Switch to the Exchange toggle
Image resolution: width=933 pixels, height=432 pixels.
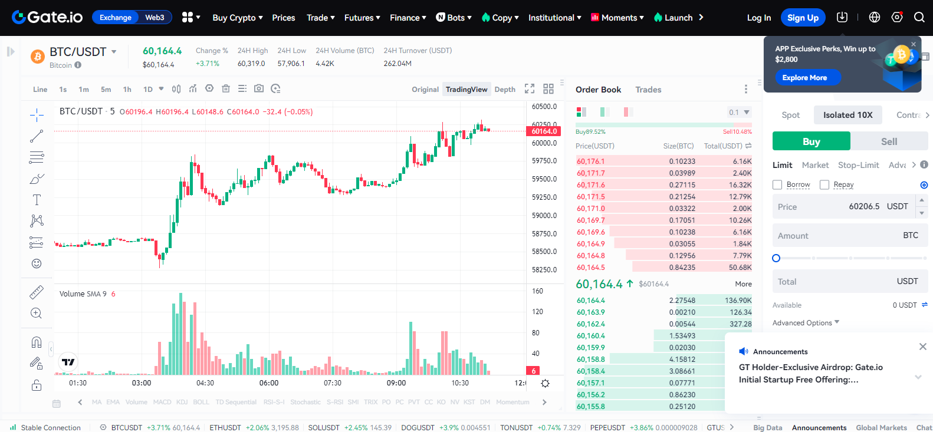116,18
